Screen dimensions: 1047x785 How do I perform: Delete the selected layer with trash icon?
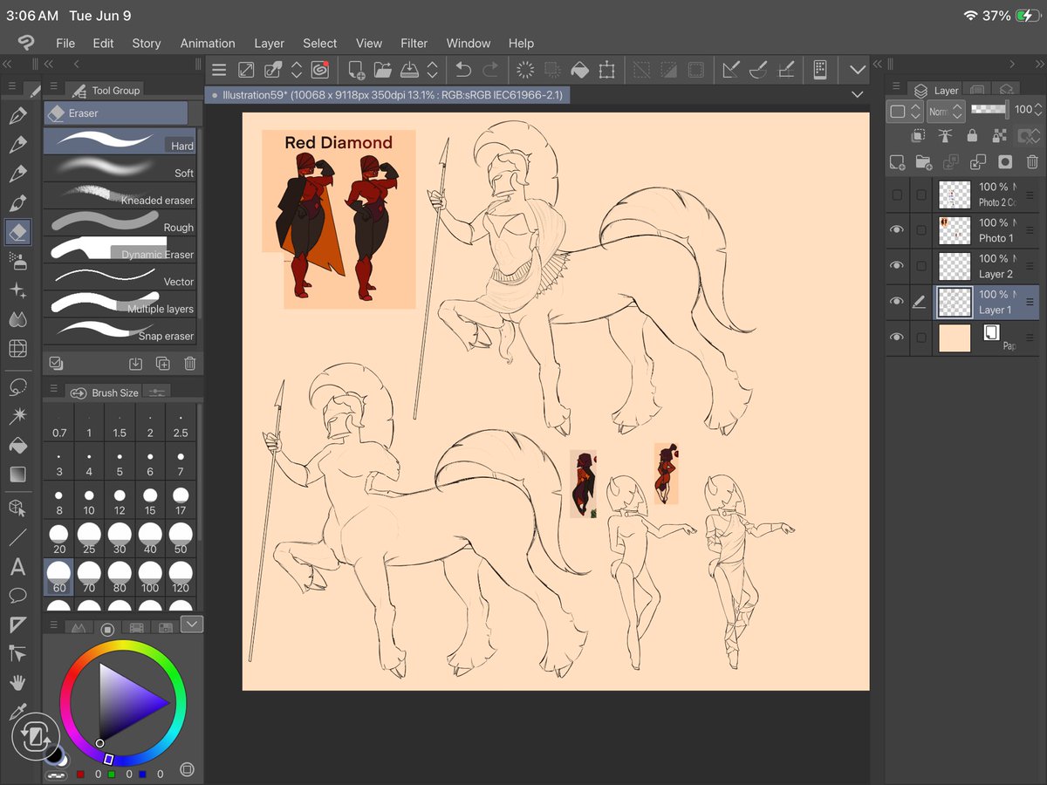(x=1032, y=162)
